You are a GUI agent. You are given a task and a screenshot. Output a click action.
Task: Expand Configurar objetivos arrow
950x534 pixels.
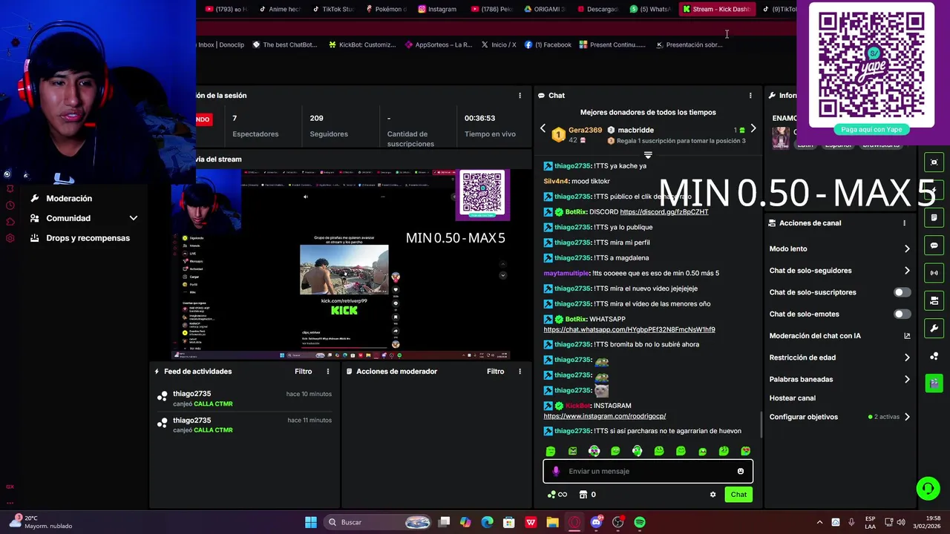(907, 417)
